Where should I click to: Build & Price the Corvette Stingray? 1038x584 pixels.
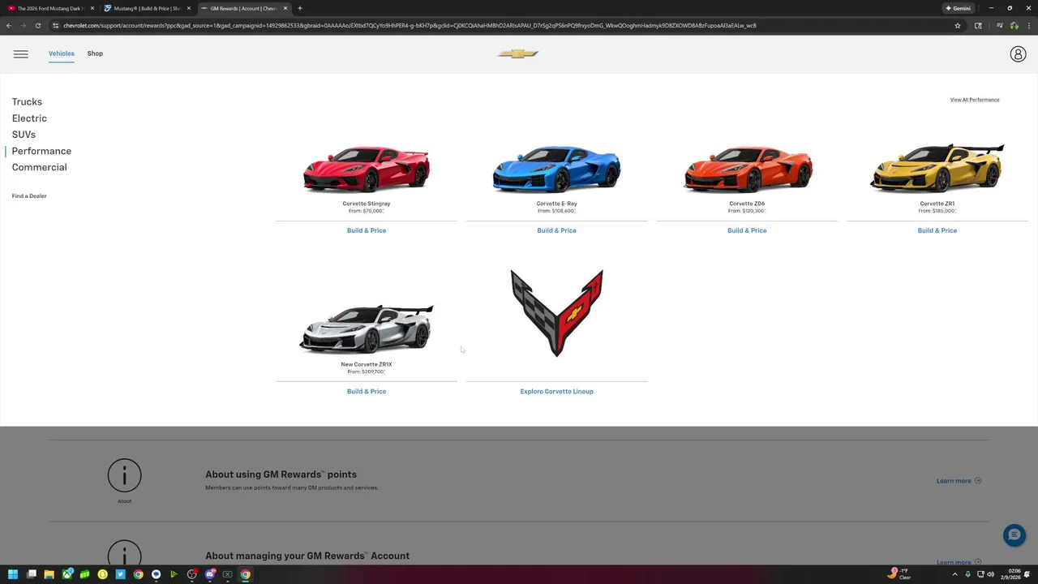point(367,230)
